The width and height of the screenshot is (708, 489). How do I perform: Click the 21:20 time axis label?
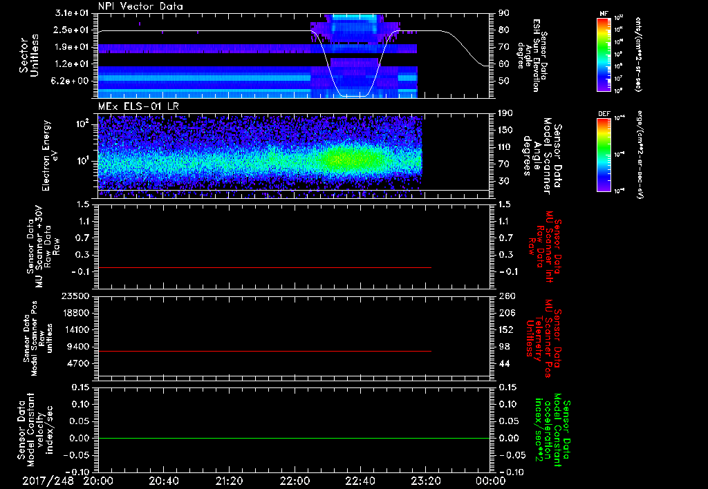(230, 481)
